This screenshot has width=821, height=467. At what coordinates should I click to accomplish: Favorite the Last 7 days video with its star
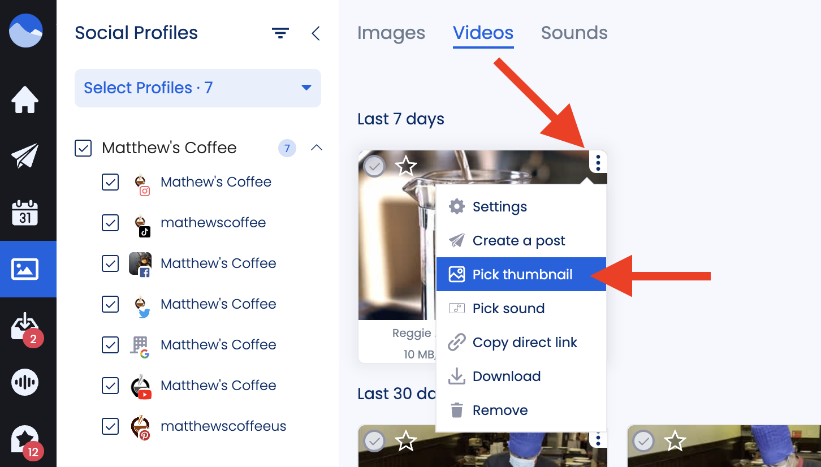(x=406, y=166)
